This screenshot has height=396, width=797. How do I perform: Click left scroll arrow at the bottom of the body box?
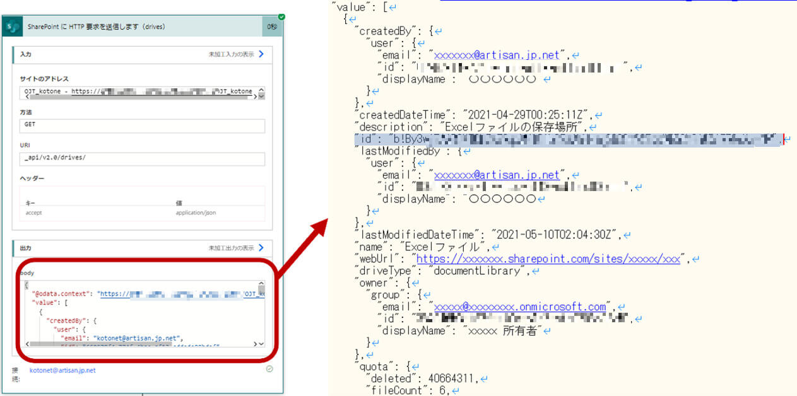point(28,344)
